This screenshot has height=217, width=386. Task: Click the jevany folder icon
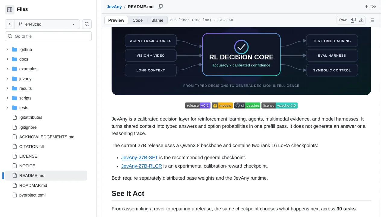14,79
